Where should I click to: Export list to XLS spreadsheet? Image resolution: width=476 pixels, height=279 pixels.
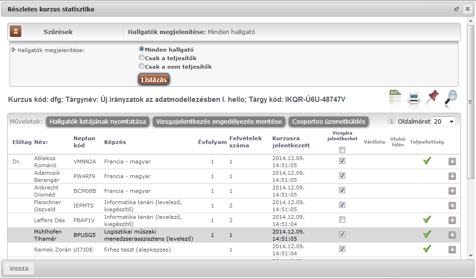coord(395,98)
